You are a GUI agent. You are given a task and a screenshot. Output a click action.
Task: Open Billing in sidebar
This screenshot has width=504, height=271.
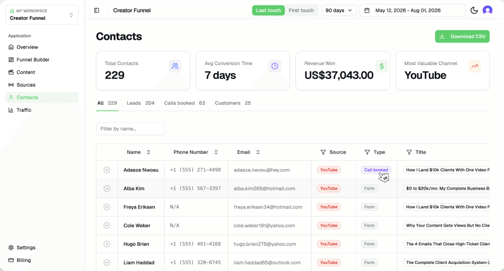42,260
